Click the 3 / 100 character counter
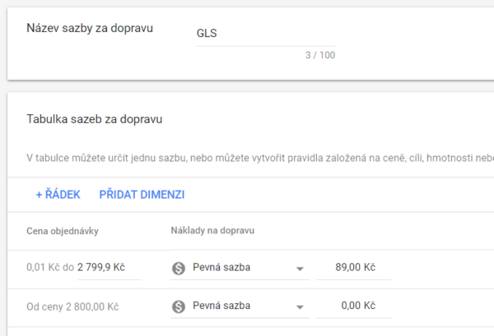 [x=319, y=55]
